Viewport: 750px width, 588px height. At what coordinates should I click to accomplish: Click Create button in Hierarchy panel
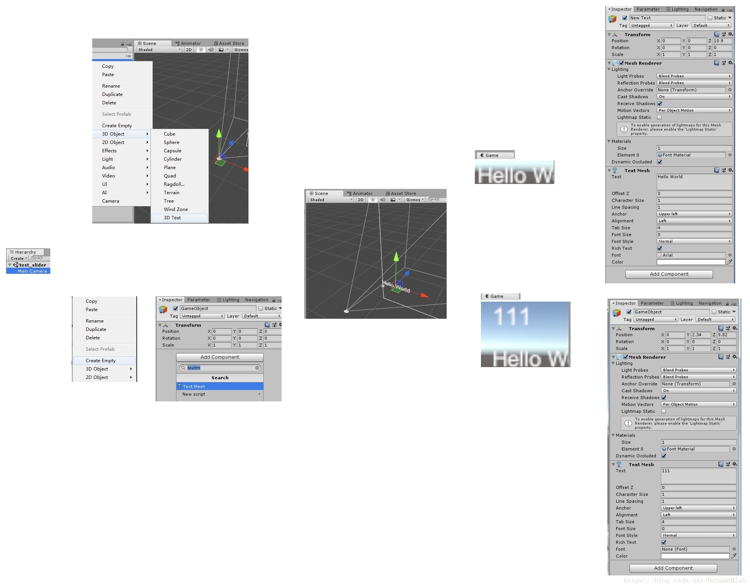click(x=19, y=258)
